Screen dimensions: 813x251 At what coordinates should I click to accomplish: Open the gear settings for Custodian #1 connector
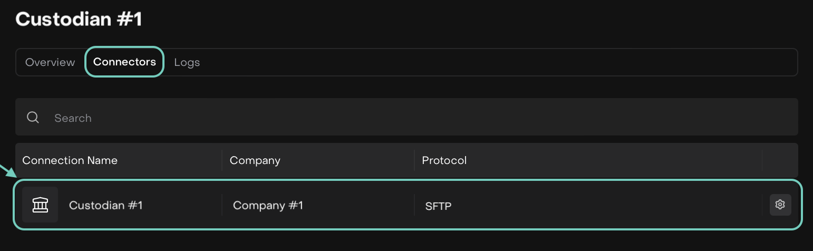780,205
